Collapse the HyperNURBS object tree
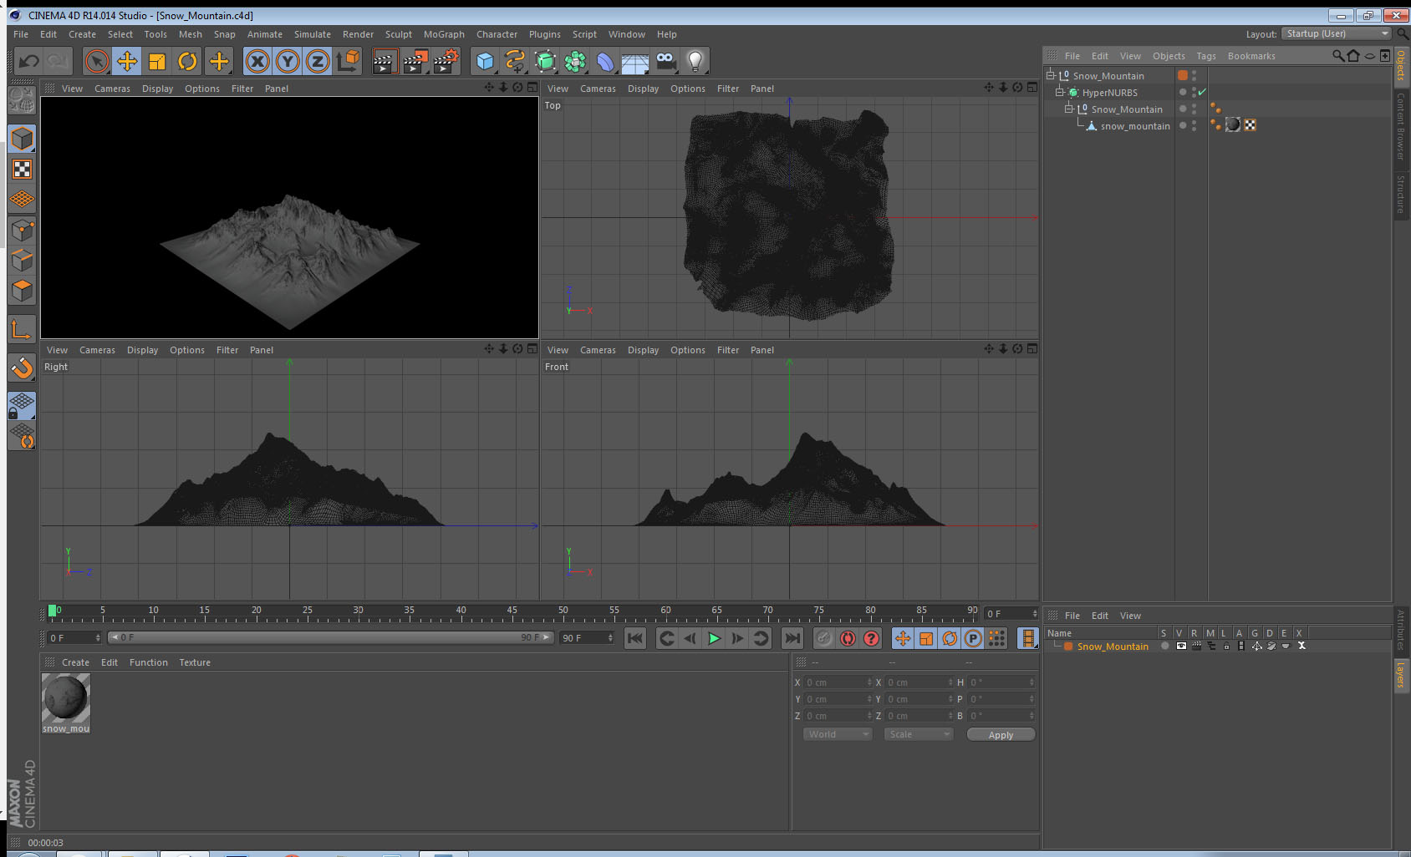The height and width of the screenshot is (857, 1411). click(1059, 92)
